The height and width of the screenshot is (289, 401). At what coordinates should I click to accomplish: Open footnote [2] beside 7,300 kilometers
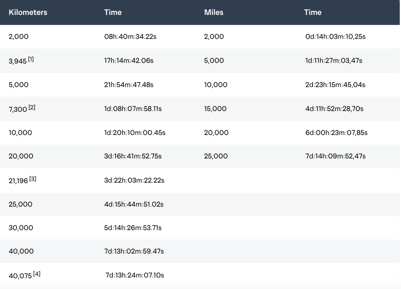coord(32,107)
